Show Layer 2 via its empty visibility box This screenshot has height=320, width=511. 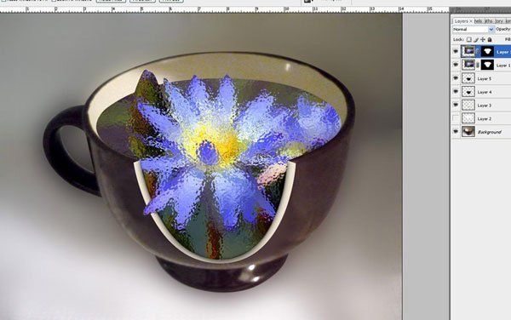(456, 118)
